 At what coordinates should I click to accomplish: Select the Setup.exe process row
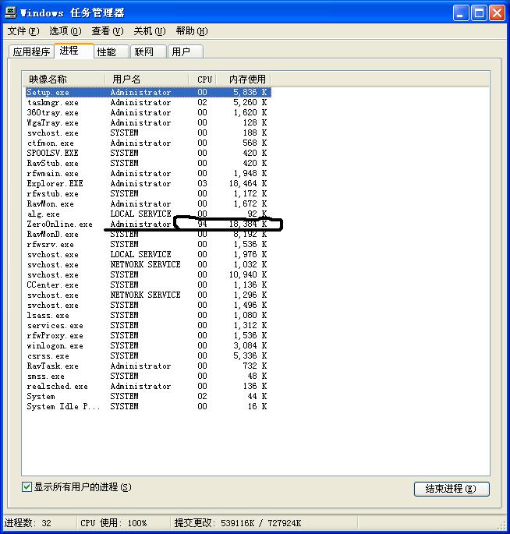tap(148, 92)
